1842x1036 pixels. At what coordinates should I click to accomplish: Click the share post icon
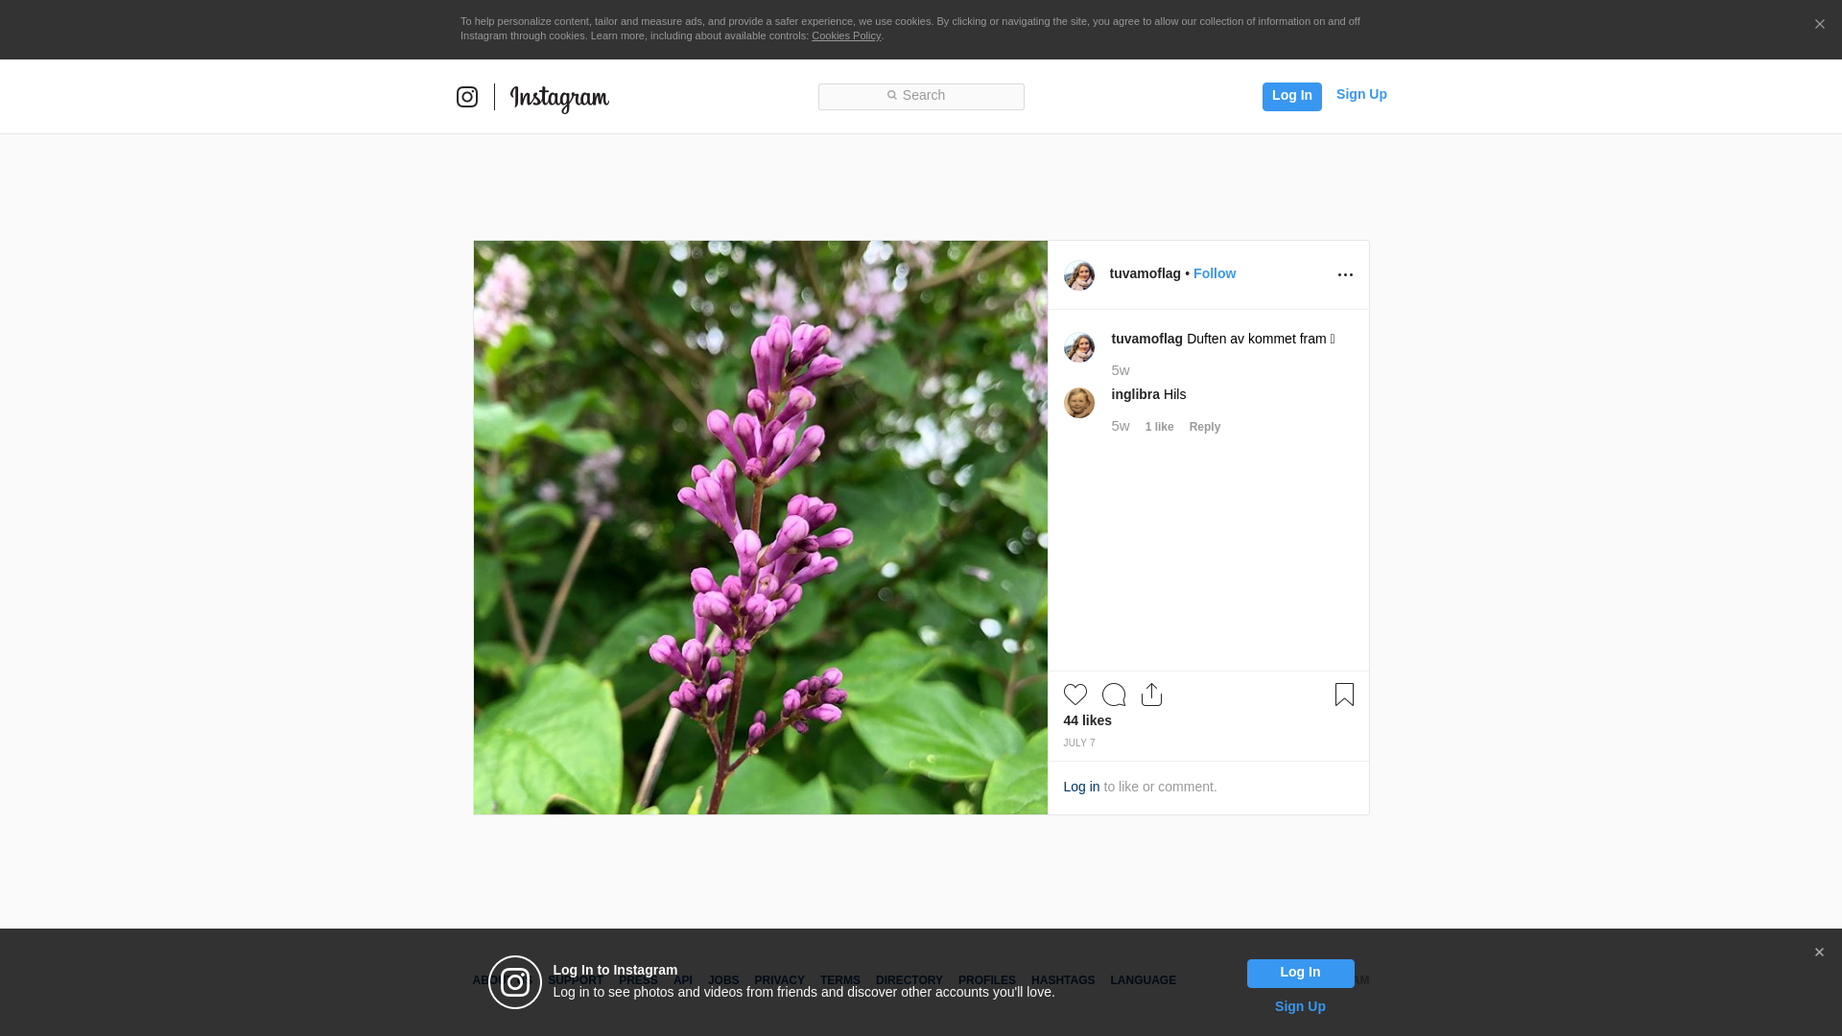[x=1151, y=695]
